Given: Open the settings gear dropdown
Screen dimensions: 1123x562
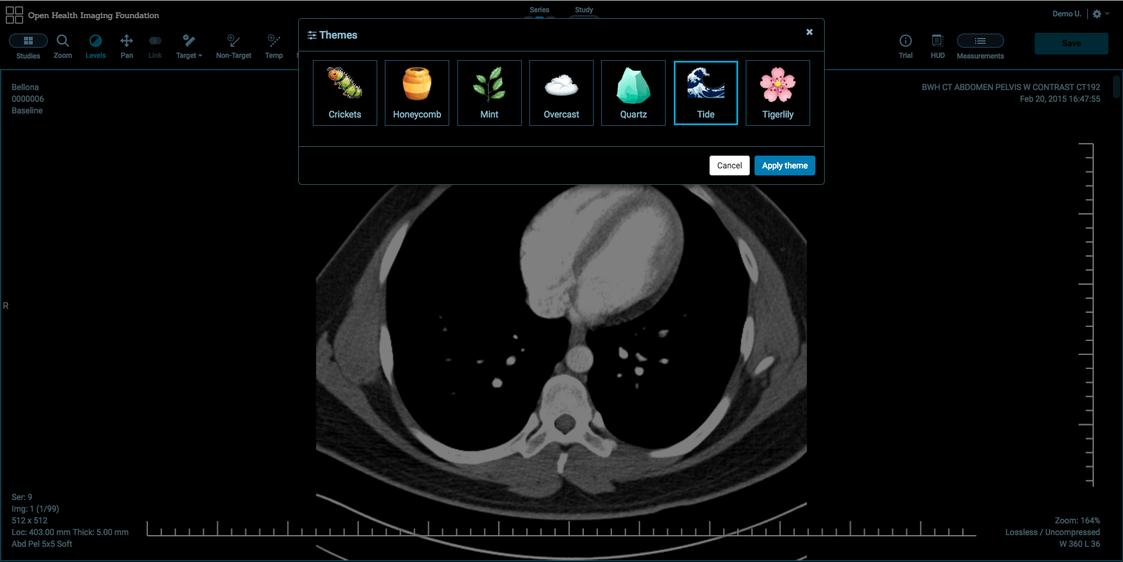Looking at the screenshot, I should [x=1100, y=14].
